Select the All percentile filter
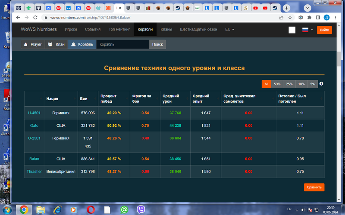345x215 pixels. tap(266, 84)
